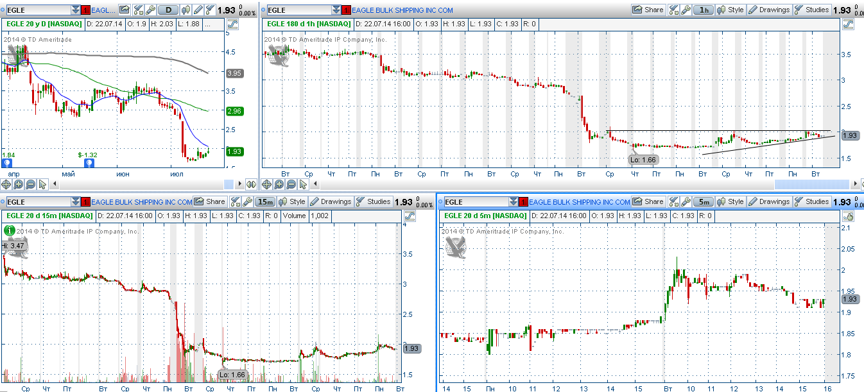Viewport: 864px width, 392px height.
Task: Open the Drawings menu in the 1h chart
Action: point(769,10)
